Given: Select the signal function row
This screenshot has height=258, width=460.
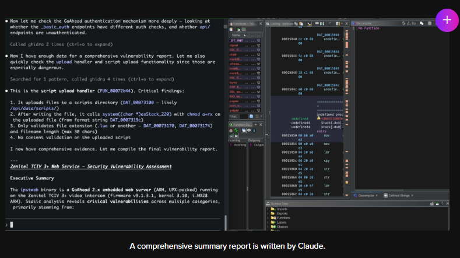Looking at the screenshot, I should click(x=245, y=45).
